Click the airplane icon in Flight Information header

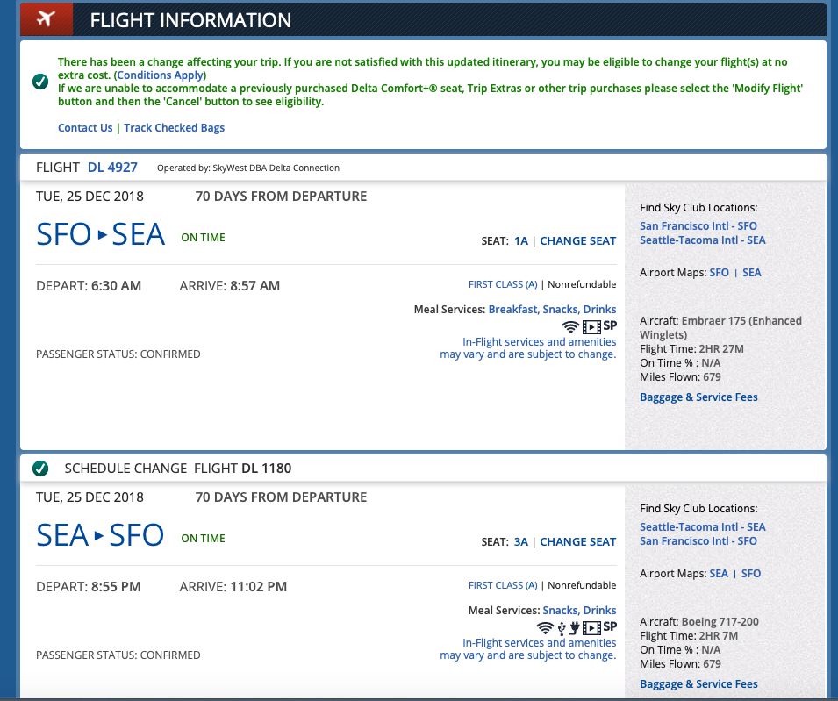click(x=46, y=18)
